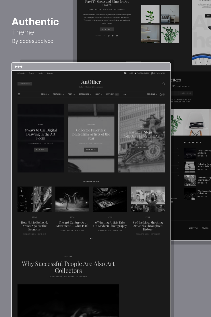Screen dimensions: 211x317
Task: Open the three-dots more menu
Action: [x=125, y=94]
